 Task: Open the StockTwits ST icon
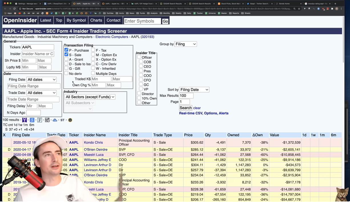(62, 120)
